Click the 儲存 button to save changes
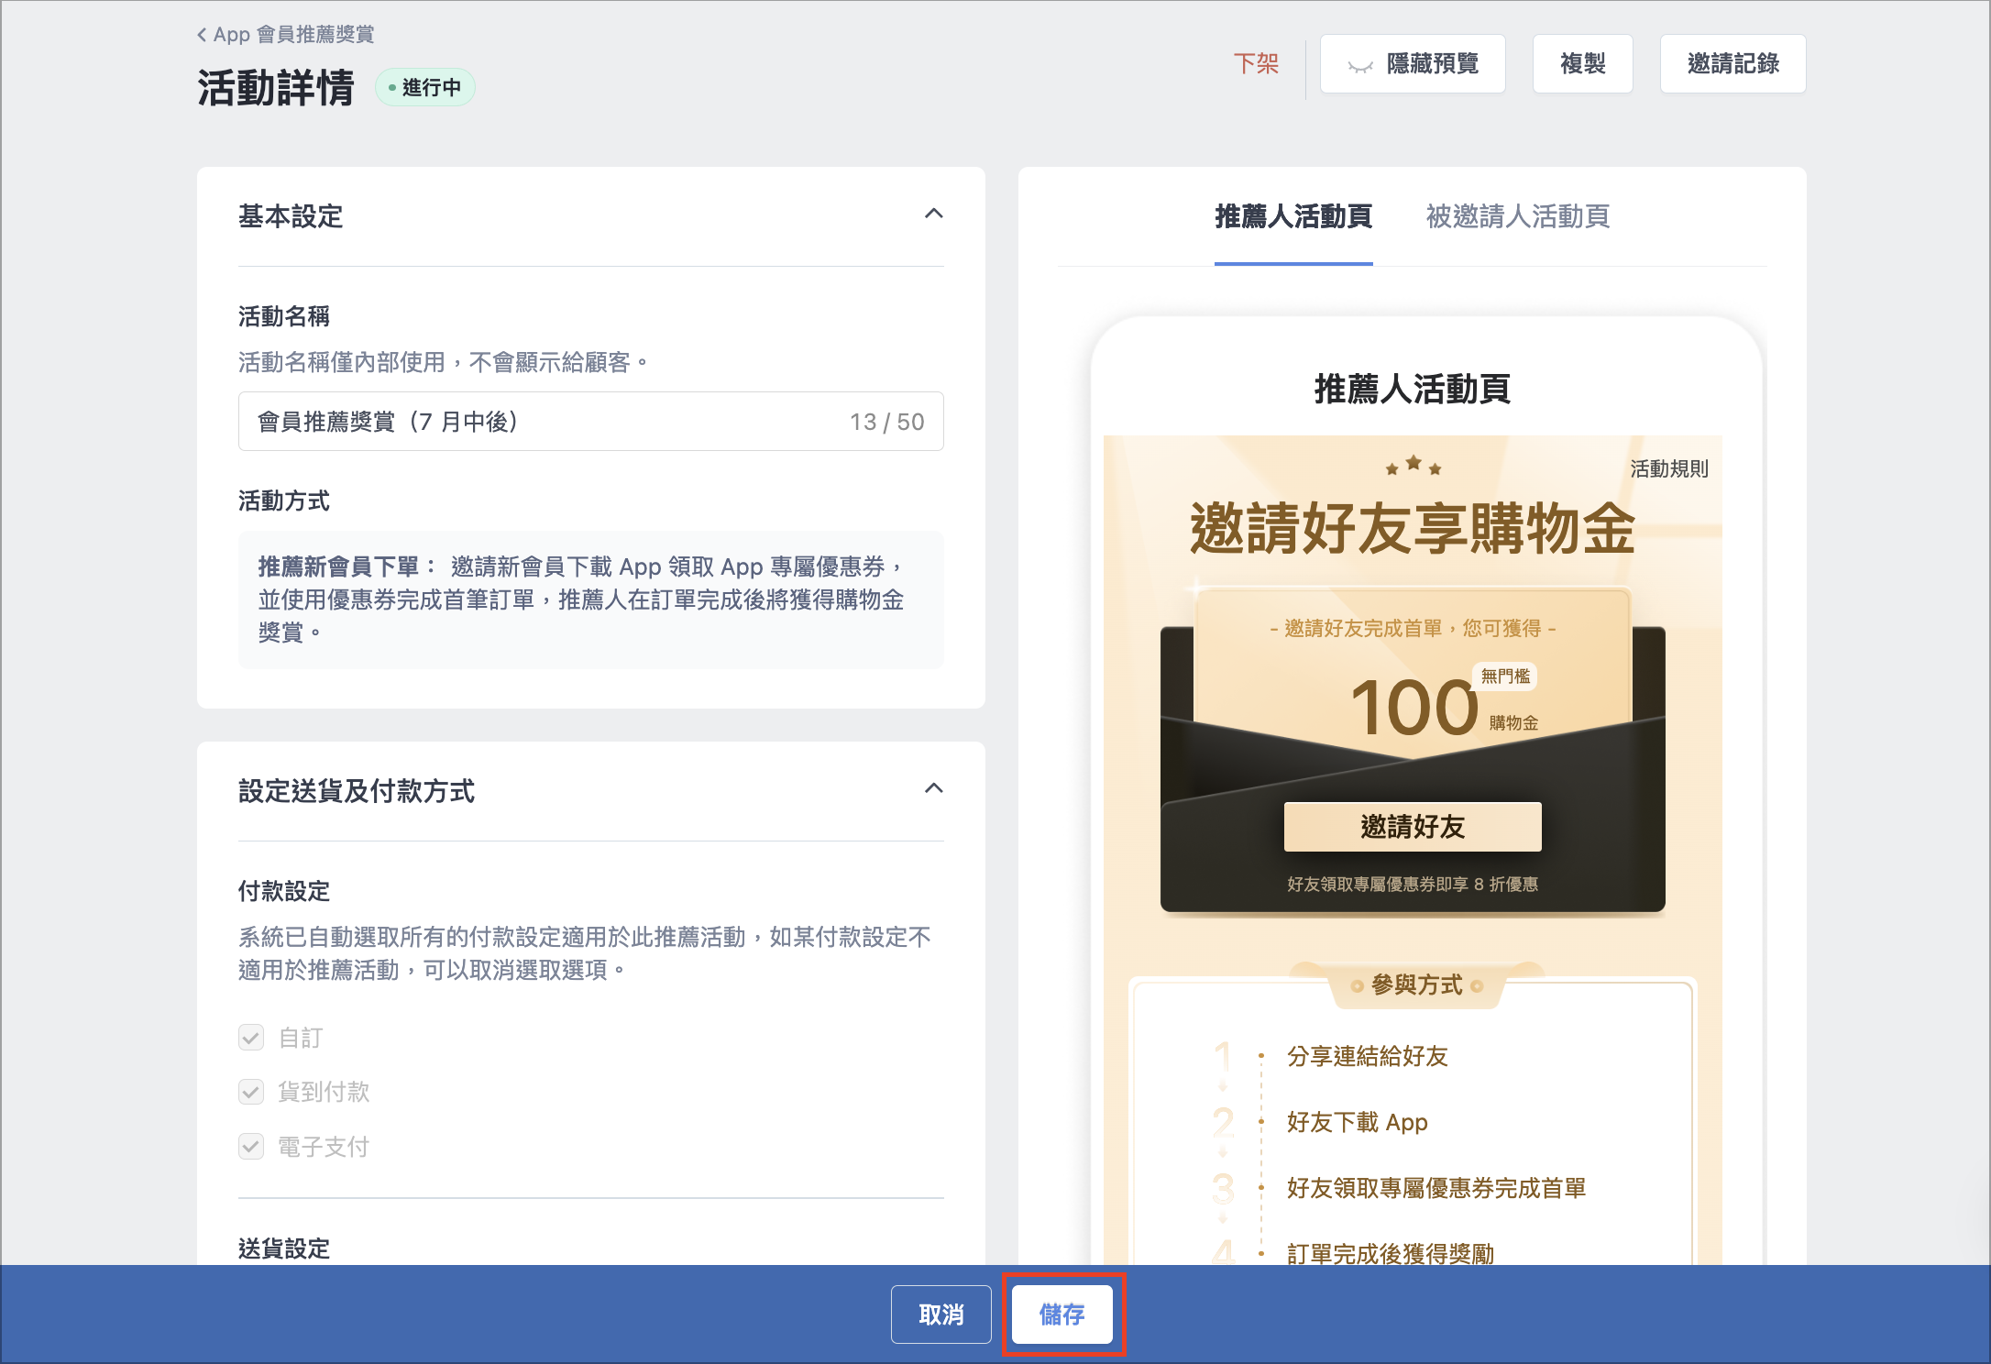This screenshot has height=1364, width=1991. (1062, 1314)
